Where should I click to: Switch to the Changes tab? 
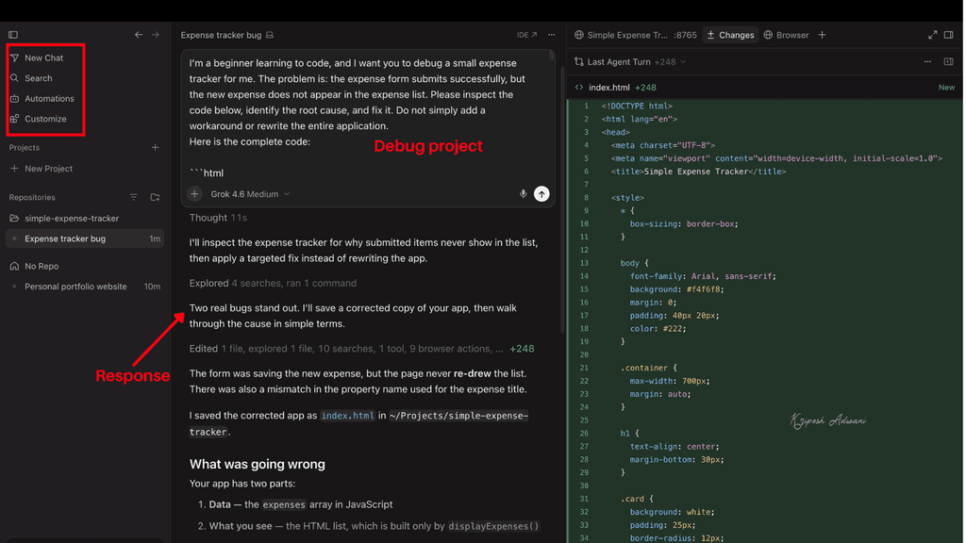730,35
